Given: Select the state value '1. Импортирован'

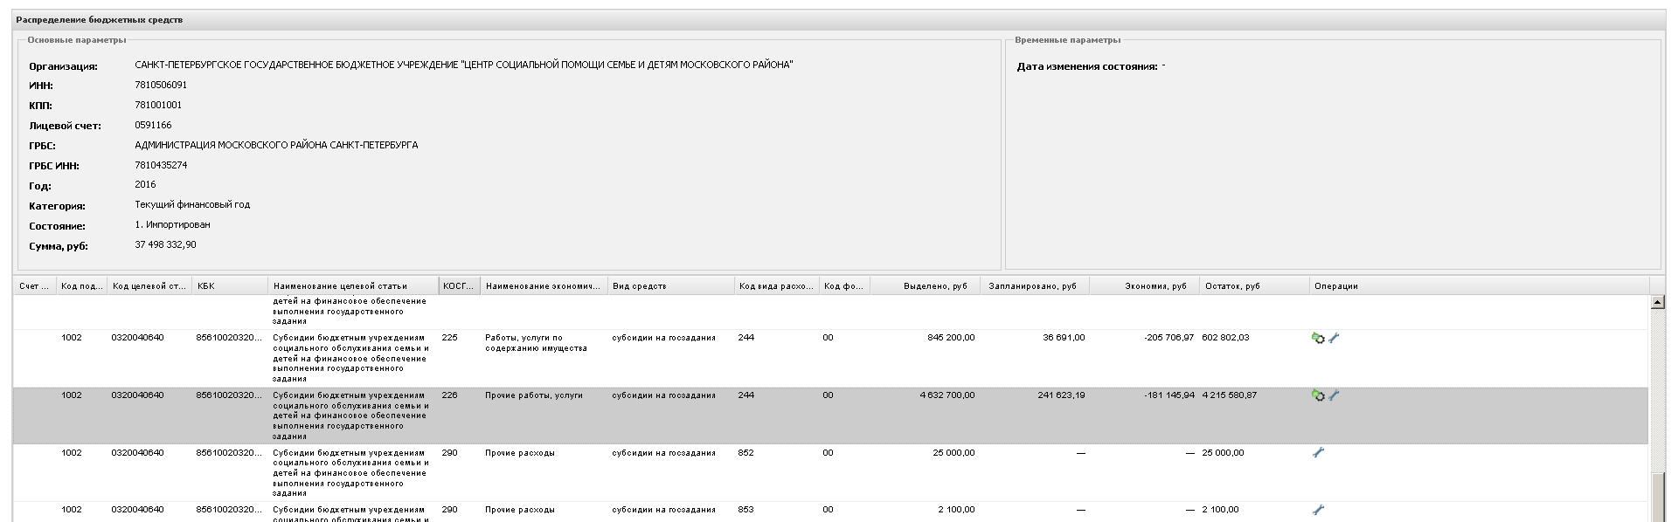Looking at the screenshot, I should click(172, 225).
